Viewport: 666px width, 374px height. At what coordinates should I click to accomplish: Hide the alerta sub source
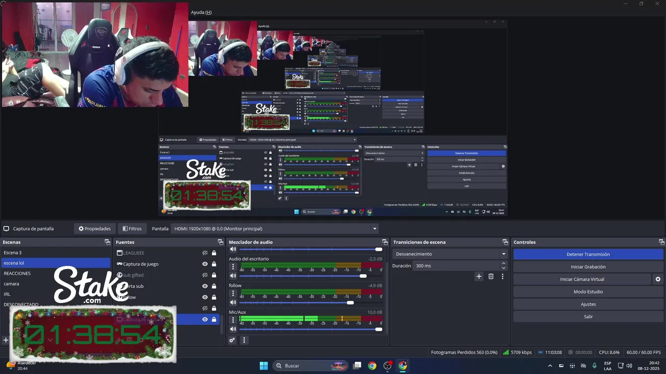[205, 286]
